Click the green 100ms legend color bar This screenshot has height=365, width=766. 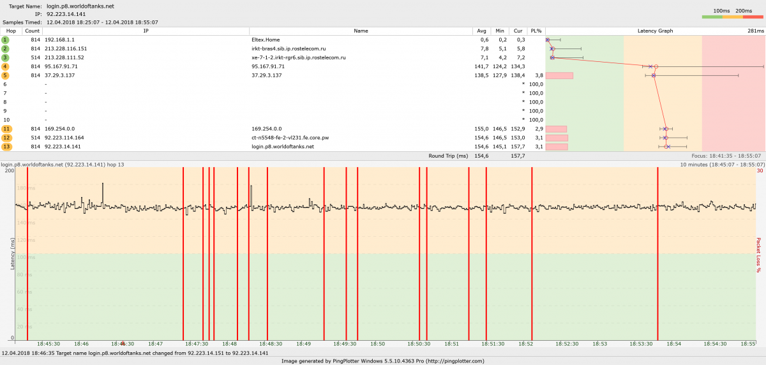tap(712, 17)
